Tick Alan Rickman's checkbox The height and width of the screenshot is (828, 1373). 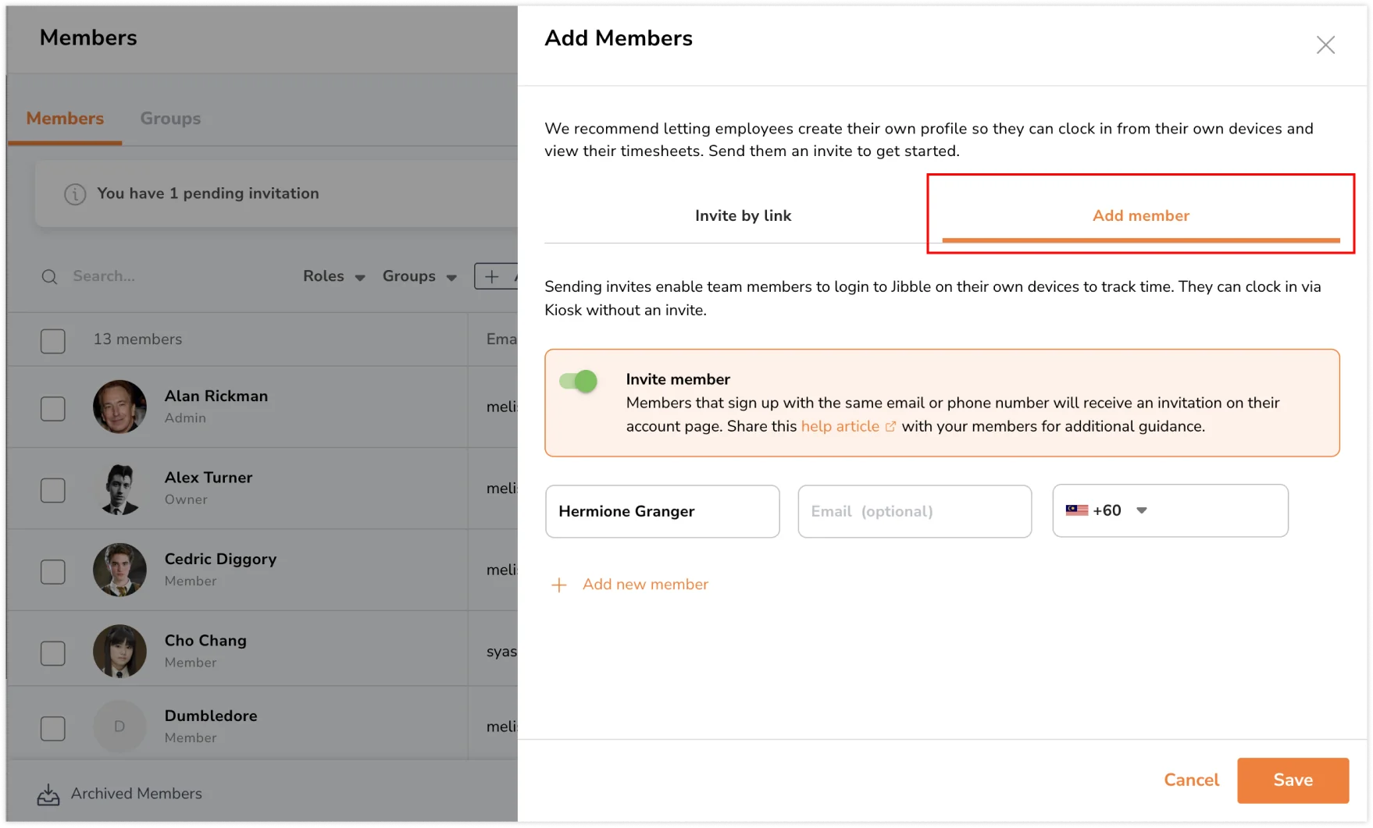click(x=52, y=408)
